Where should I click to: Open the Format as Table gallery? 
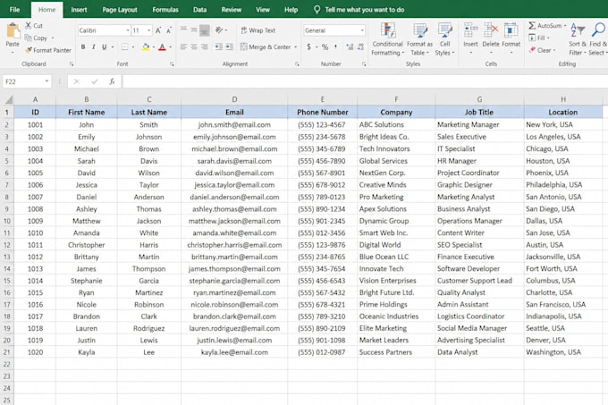pos(419,39)
